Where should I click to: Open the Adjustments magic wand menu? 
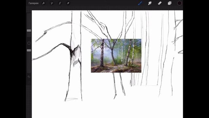52,3
